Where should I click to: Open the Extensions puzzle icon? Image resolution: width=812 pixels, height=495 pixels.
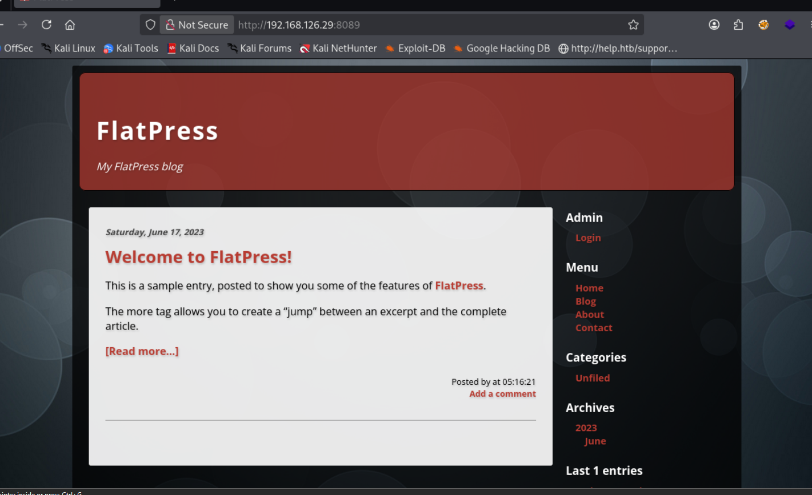pyautogui.click(x=738, y=25)
